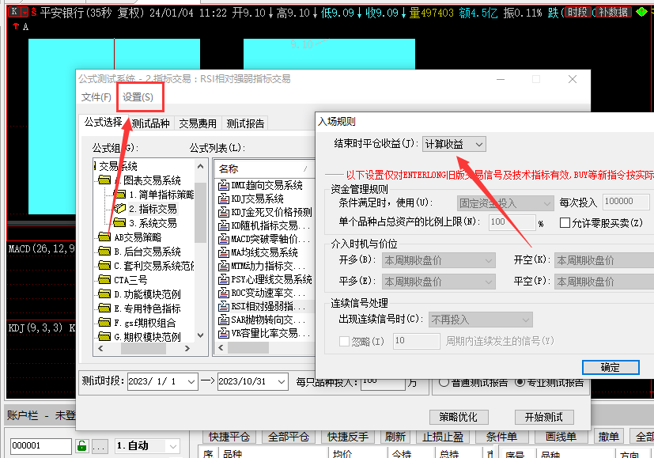Open the 设置(S) menu
654x458 pixels.
[x=138, y=97]
